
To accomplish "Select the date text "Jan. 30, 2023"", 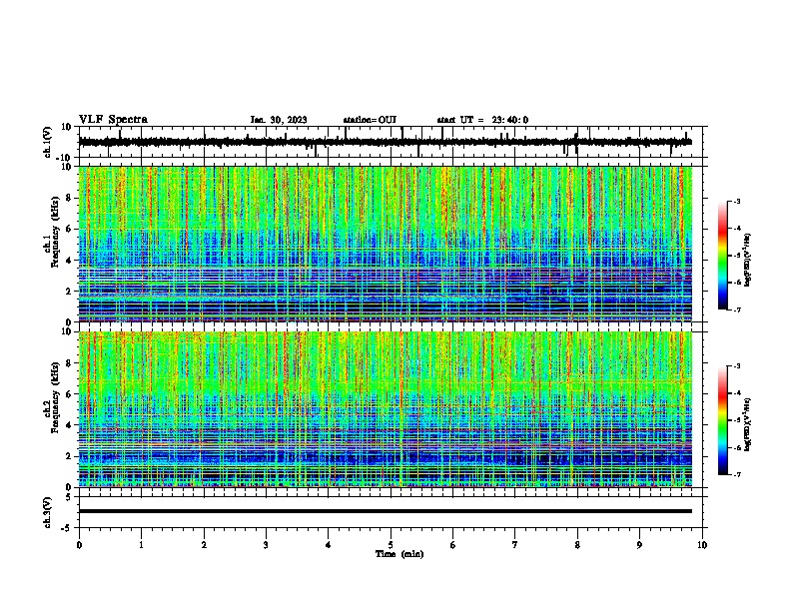I will click(x=279, y=120).
